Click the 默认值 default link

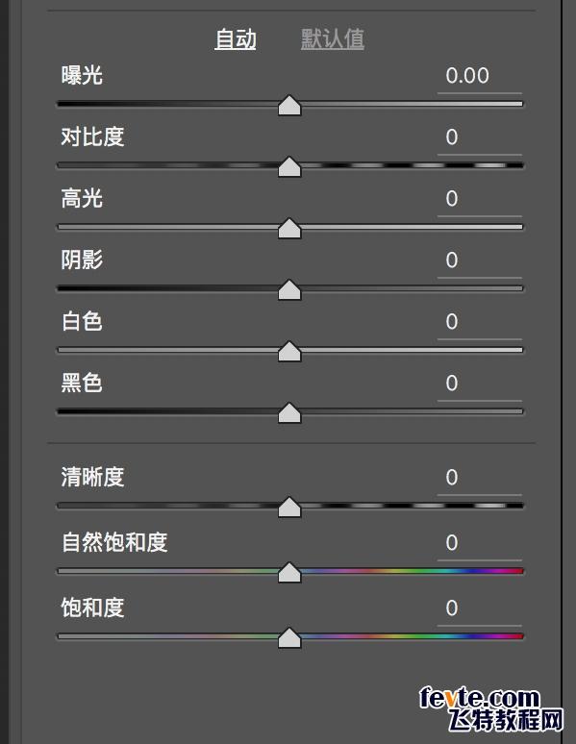coord(333,38)
